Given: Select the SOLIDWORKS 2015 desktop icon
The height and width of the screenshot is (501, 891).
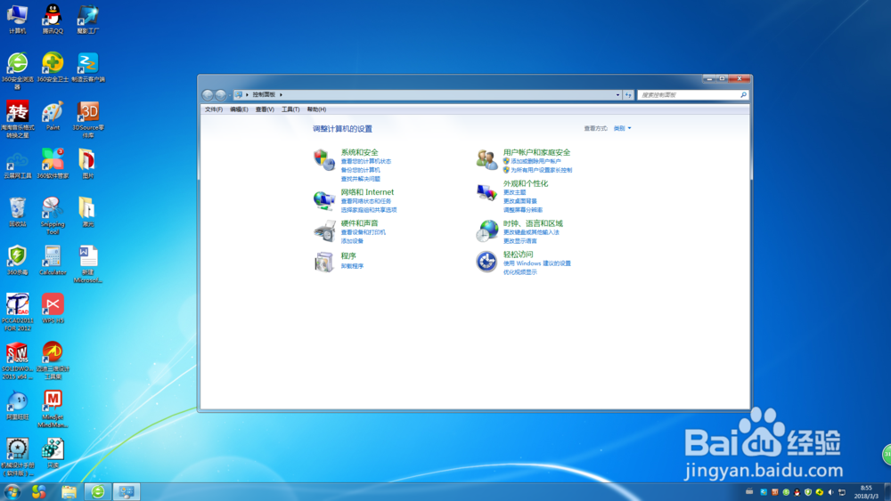Looking at the screenshot, I should pyautogui.click(x=18, y=361).
